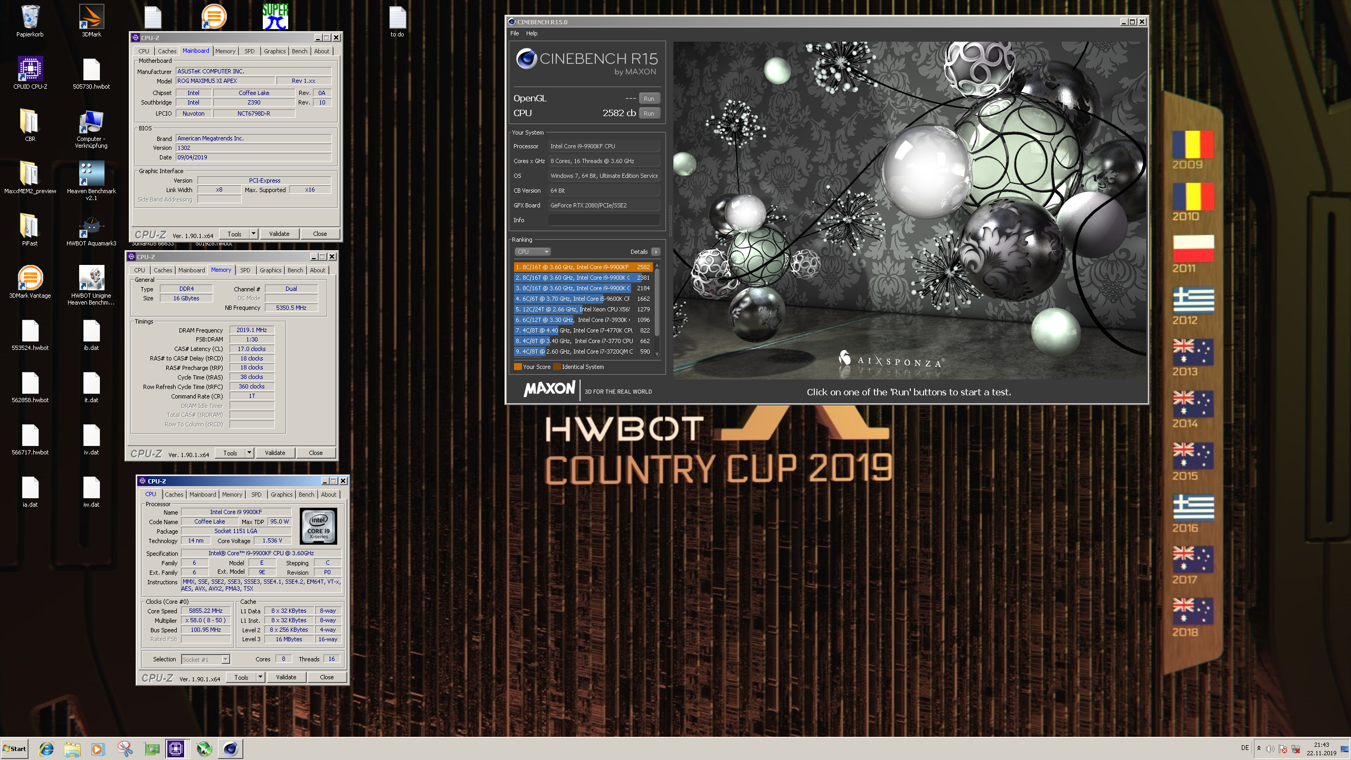Open the PiFast folder icon
This screenshot has height=760, width=1351.
[x=30, y=230]
